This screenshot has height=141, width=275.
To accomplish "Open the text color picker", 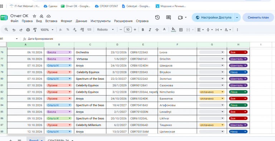I will pos(164,29).
